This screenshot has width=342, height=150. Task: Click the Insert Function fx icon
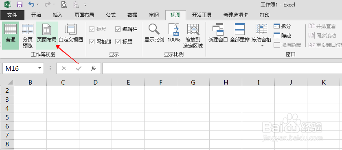click(x=93, y=68)
